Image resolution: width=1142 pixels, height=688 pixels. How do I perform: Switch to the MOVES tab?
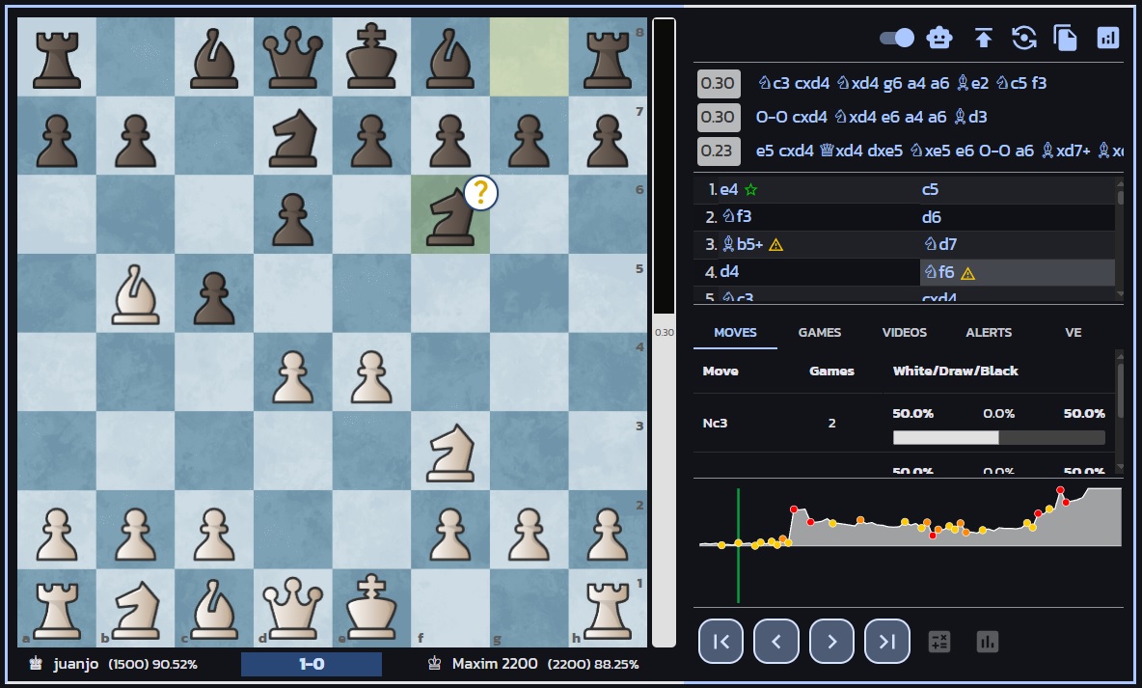(736, 332)
